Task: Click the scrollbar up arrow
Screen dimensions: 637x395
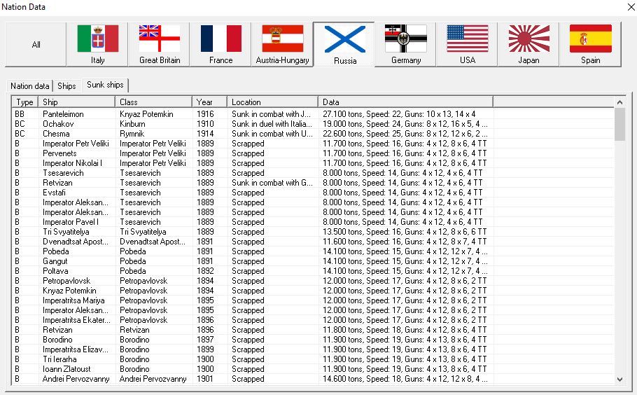Action: (x=619, y=102)
